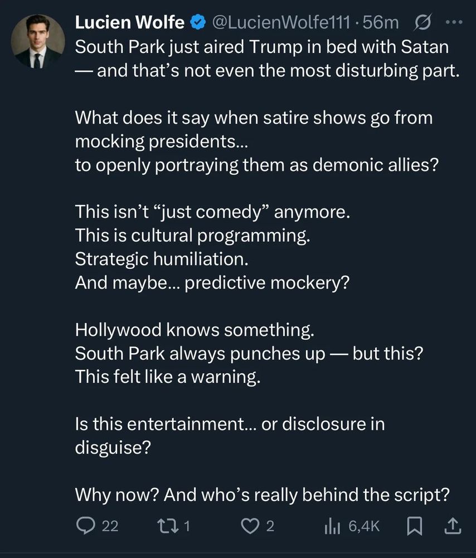
Task: Open the reply comment icon
Action: 86,526
